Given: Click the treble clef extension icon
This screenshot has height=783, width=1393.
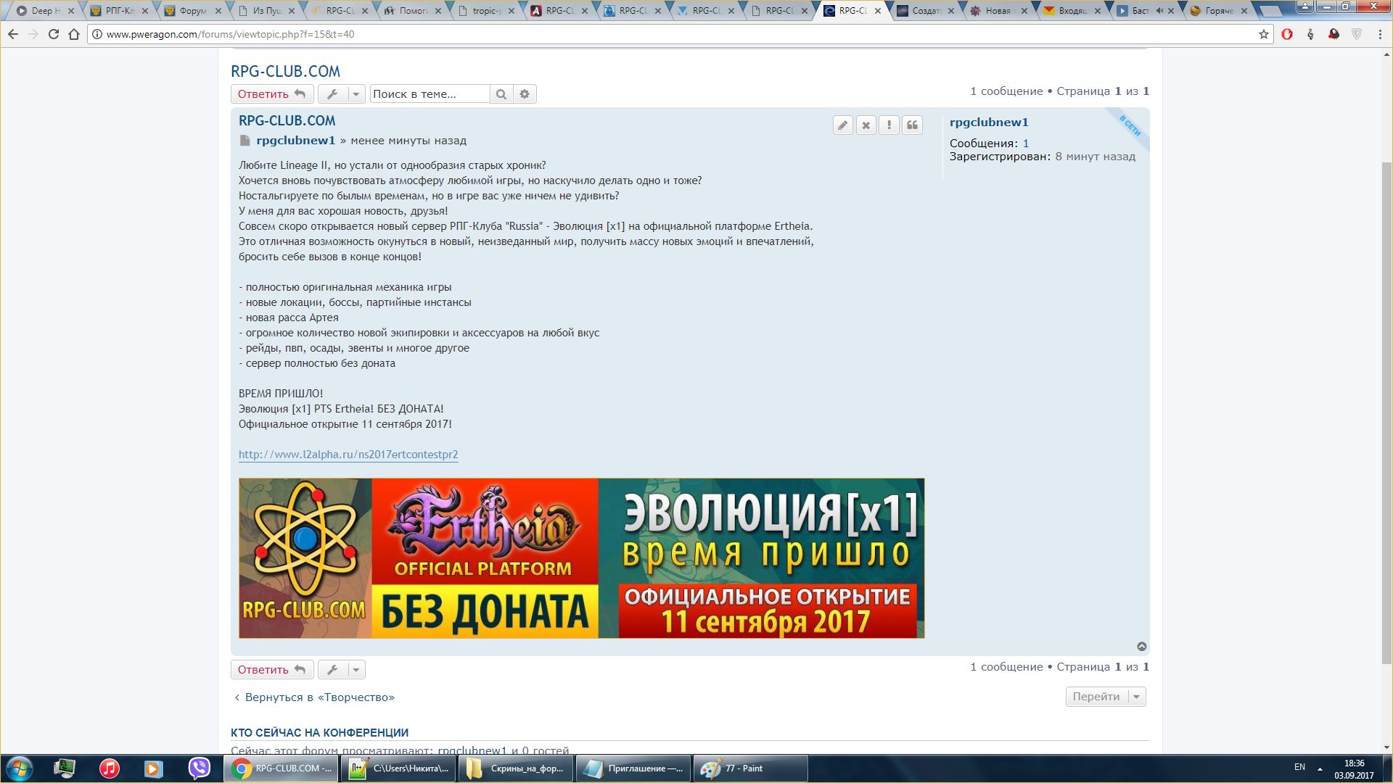Looking at the screenshot, I should click(x=1310, y=34).
